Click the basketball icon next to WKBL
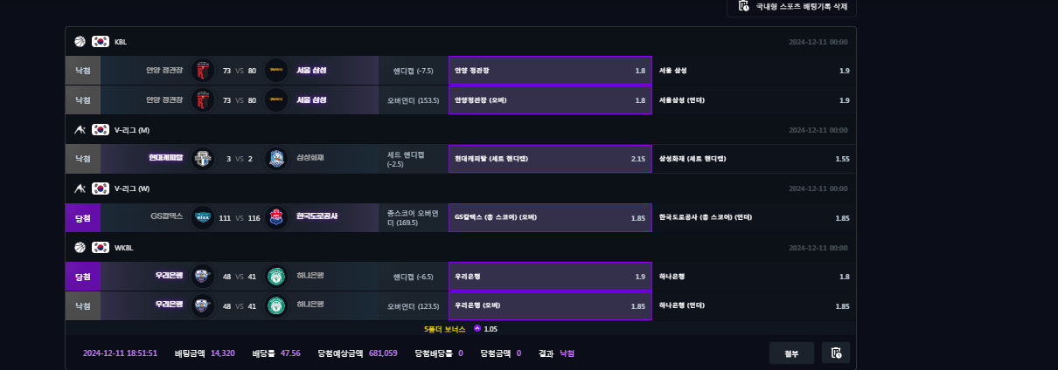 tap(80, 247)
